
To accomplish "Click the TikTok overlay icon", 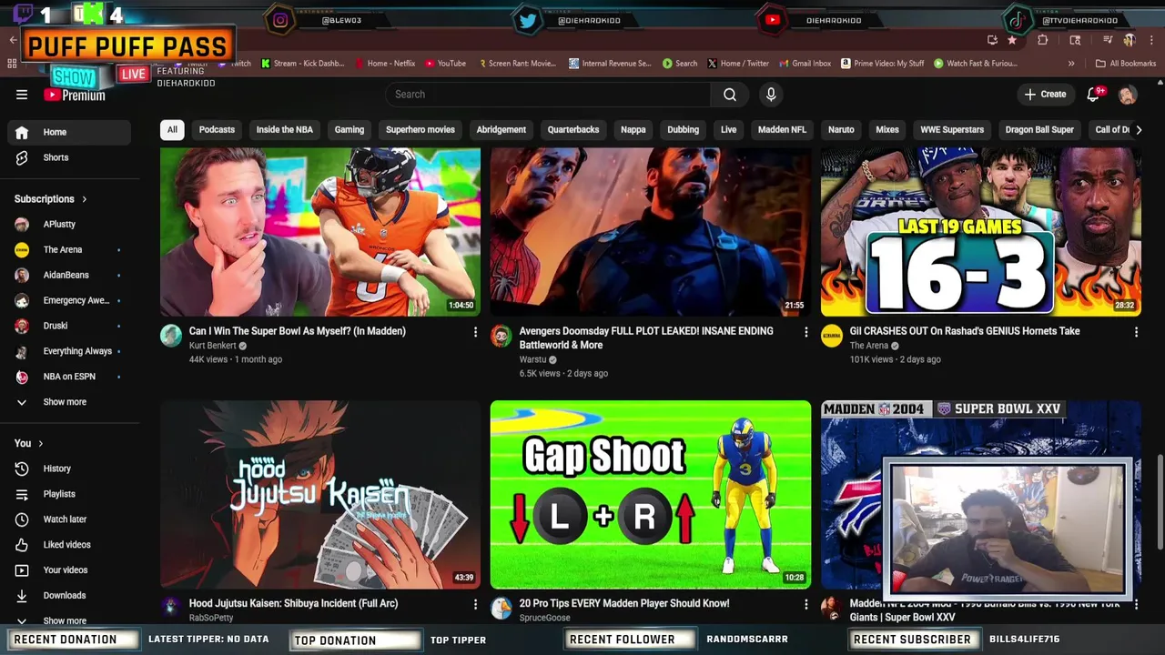I will pos(1016,20).
